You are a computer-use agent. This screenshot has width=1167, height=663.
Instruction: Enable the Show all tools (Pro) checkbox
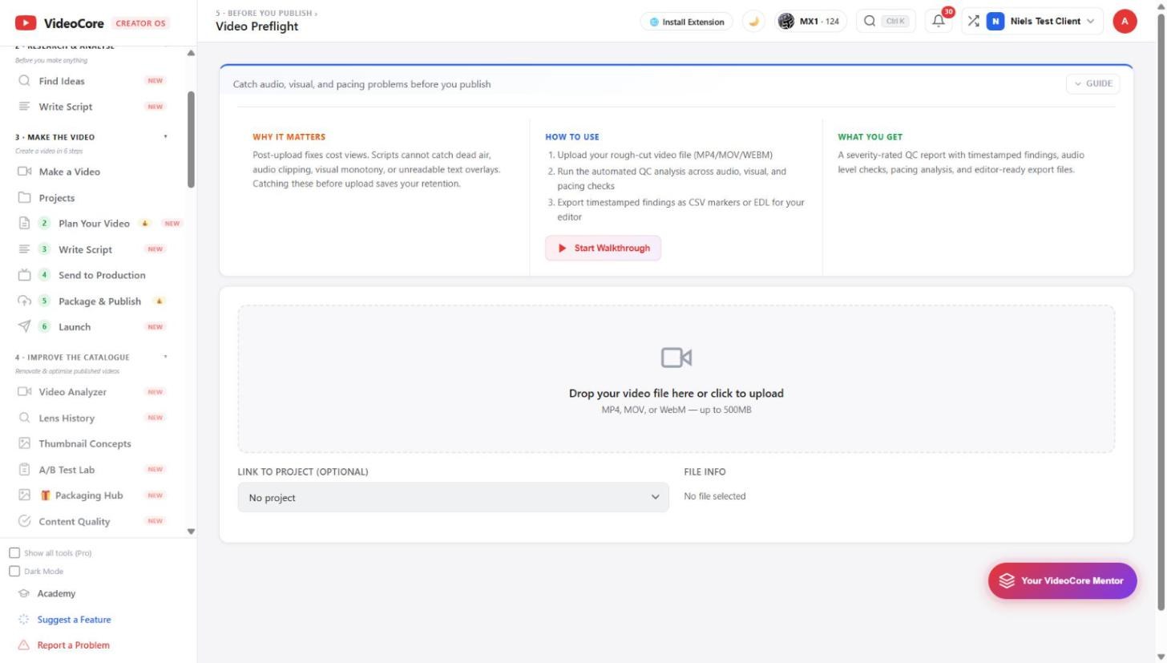click(x=14, y=553)
